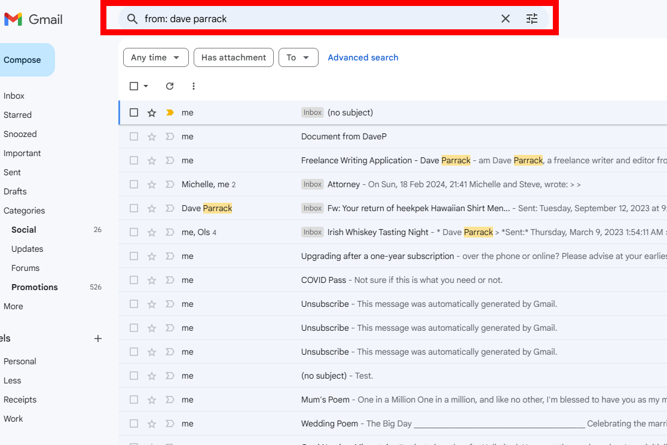Viewport: 667px width, 445px height.
Task: Star the email from Michelle about Attorney
Action: click(151, 184)
